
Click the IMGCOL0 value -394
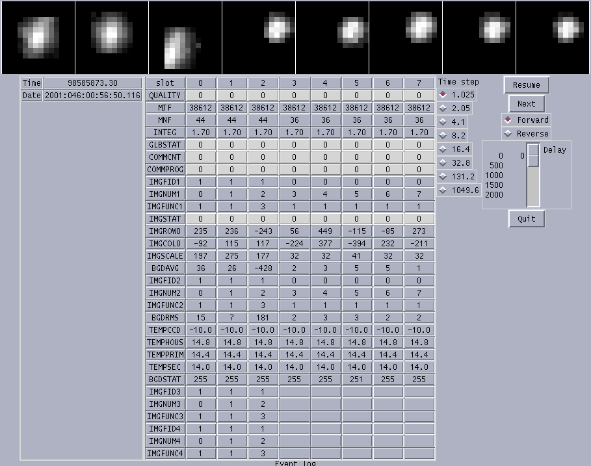[x=356, y=244]
